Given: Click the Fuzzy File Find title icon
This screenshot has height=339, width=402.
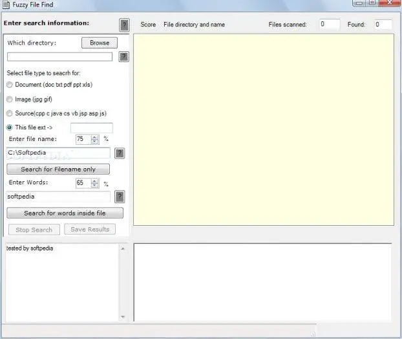Looking at the screenshot, I should point(6,5).
